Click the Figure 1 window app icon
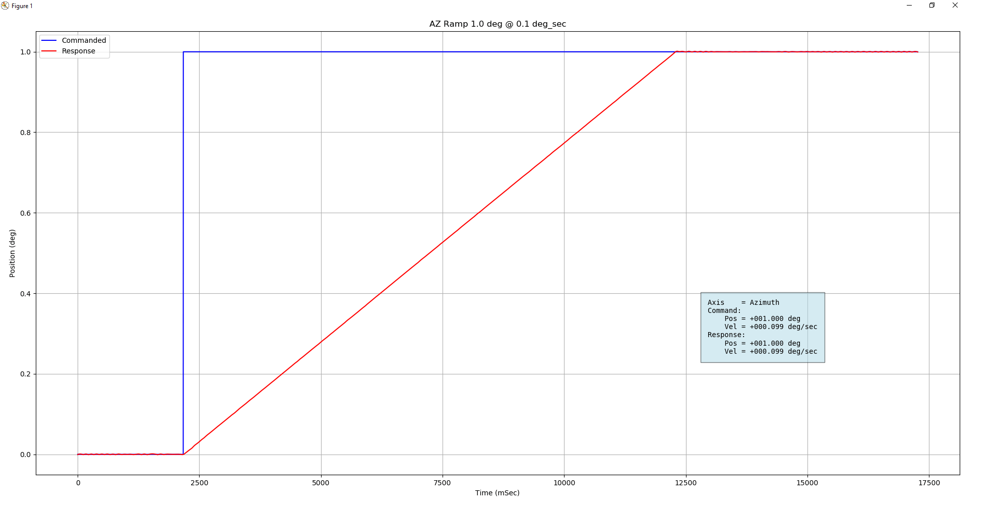999x516 pixels. (5, 6)
